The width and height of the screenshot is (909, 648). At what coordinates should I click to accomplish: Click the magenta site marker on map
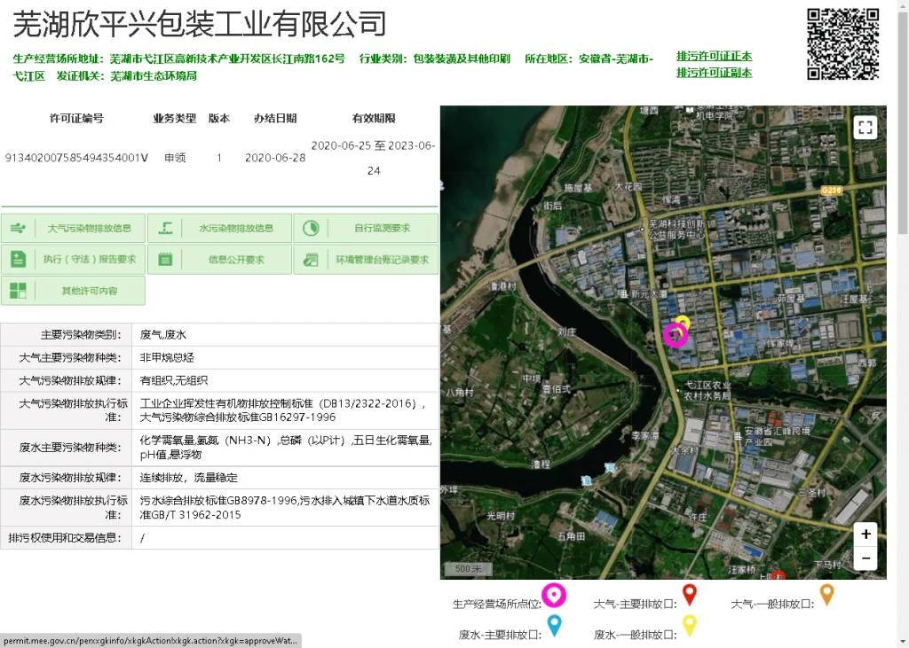point(676,335)
